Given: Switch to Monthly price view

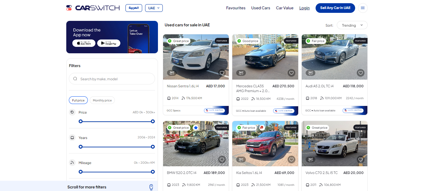Looking at the screenshot, I should click(102, 100).
